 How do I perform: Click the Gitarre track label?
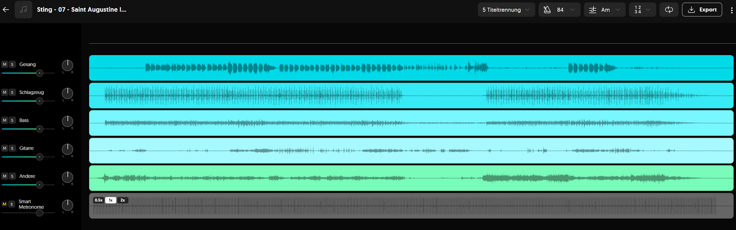pos(26,149)
